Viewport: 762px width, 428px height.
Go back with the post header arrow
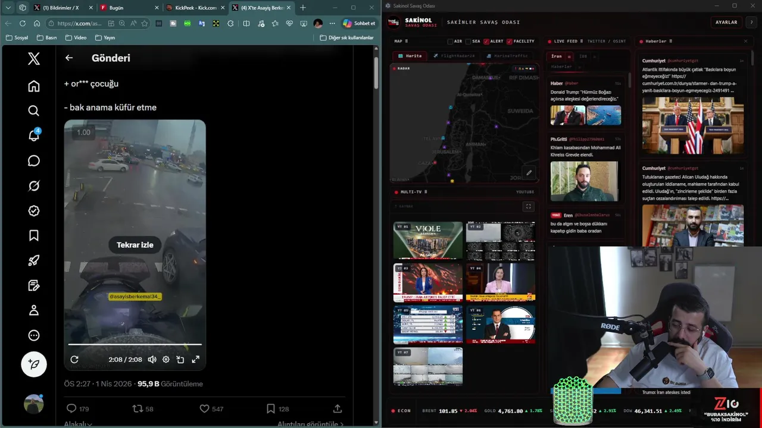[69, 58]
